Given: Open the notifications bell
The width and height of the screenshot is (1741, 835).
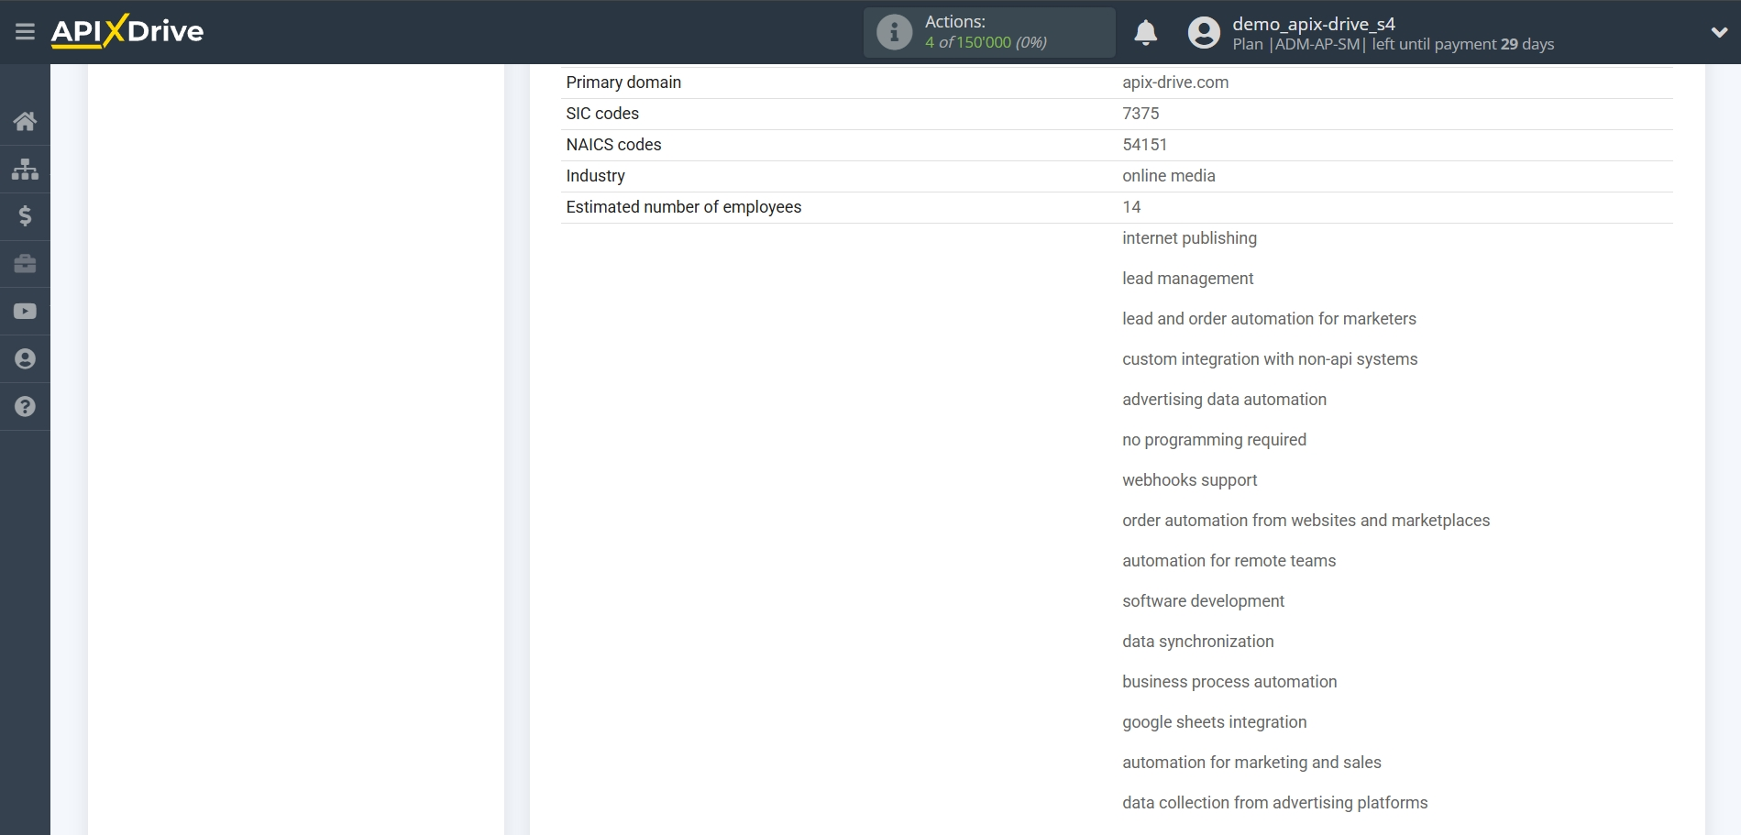Looking at the screenshot, I should click(1145, 32).
